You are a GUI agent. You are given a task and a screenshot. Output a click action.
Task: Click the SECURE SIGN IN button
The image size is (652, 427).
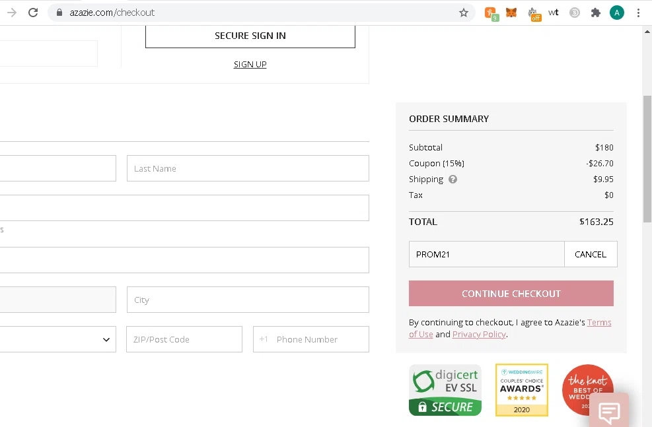click(x=250, y=36)
